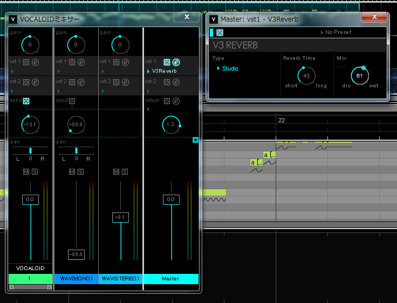Image resolution: width=397 pixels, height=303 pixels.
Task: Click Reverb Time knob showing 43
Action: click(x=306, y=75)
